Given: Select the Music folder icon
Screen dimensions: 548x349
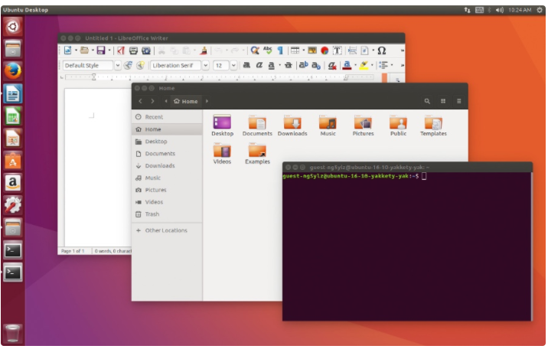Looking at the screenshot, I should click(328, 122).
